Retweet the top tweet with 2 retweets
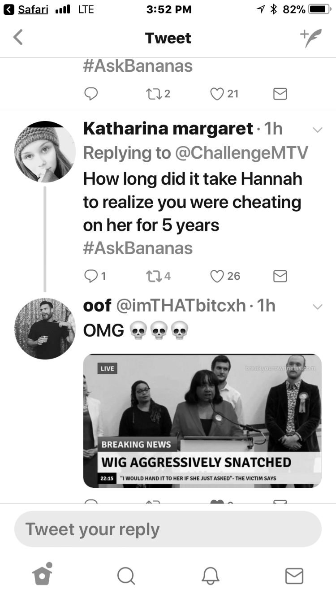This screenshot has width=336, height=598. 159,94
